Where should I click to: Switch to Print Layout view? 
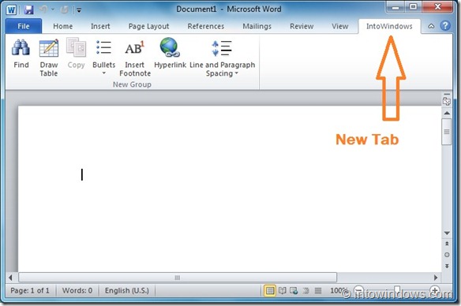270,291
